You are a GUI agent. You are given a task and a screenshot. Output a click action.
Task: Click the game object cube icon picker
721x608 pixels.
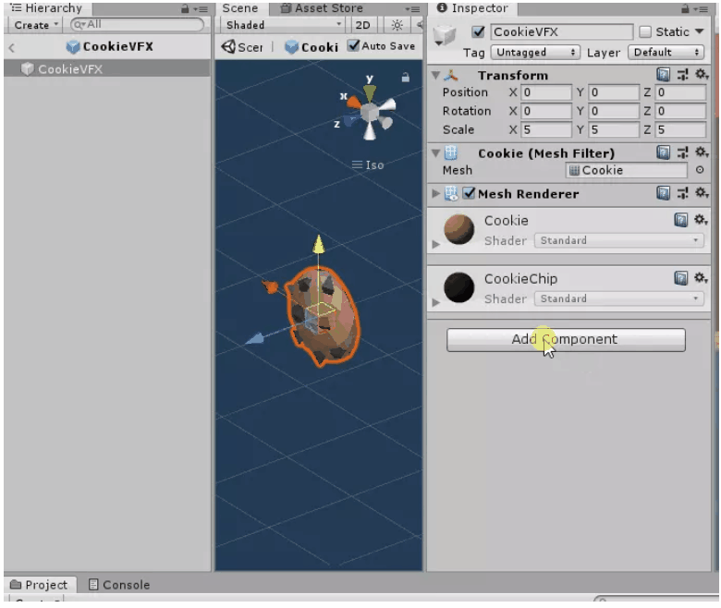click(x=445, y=35)
